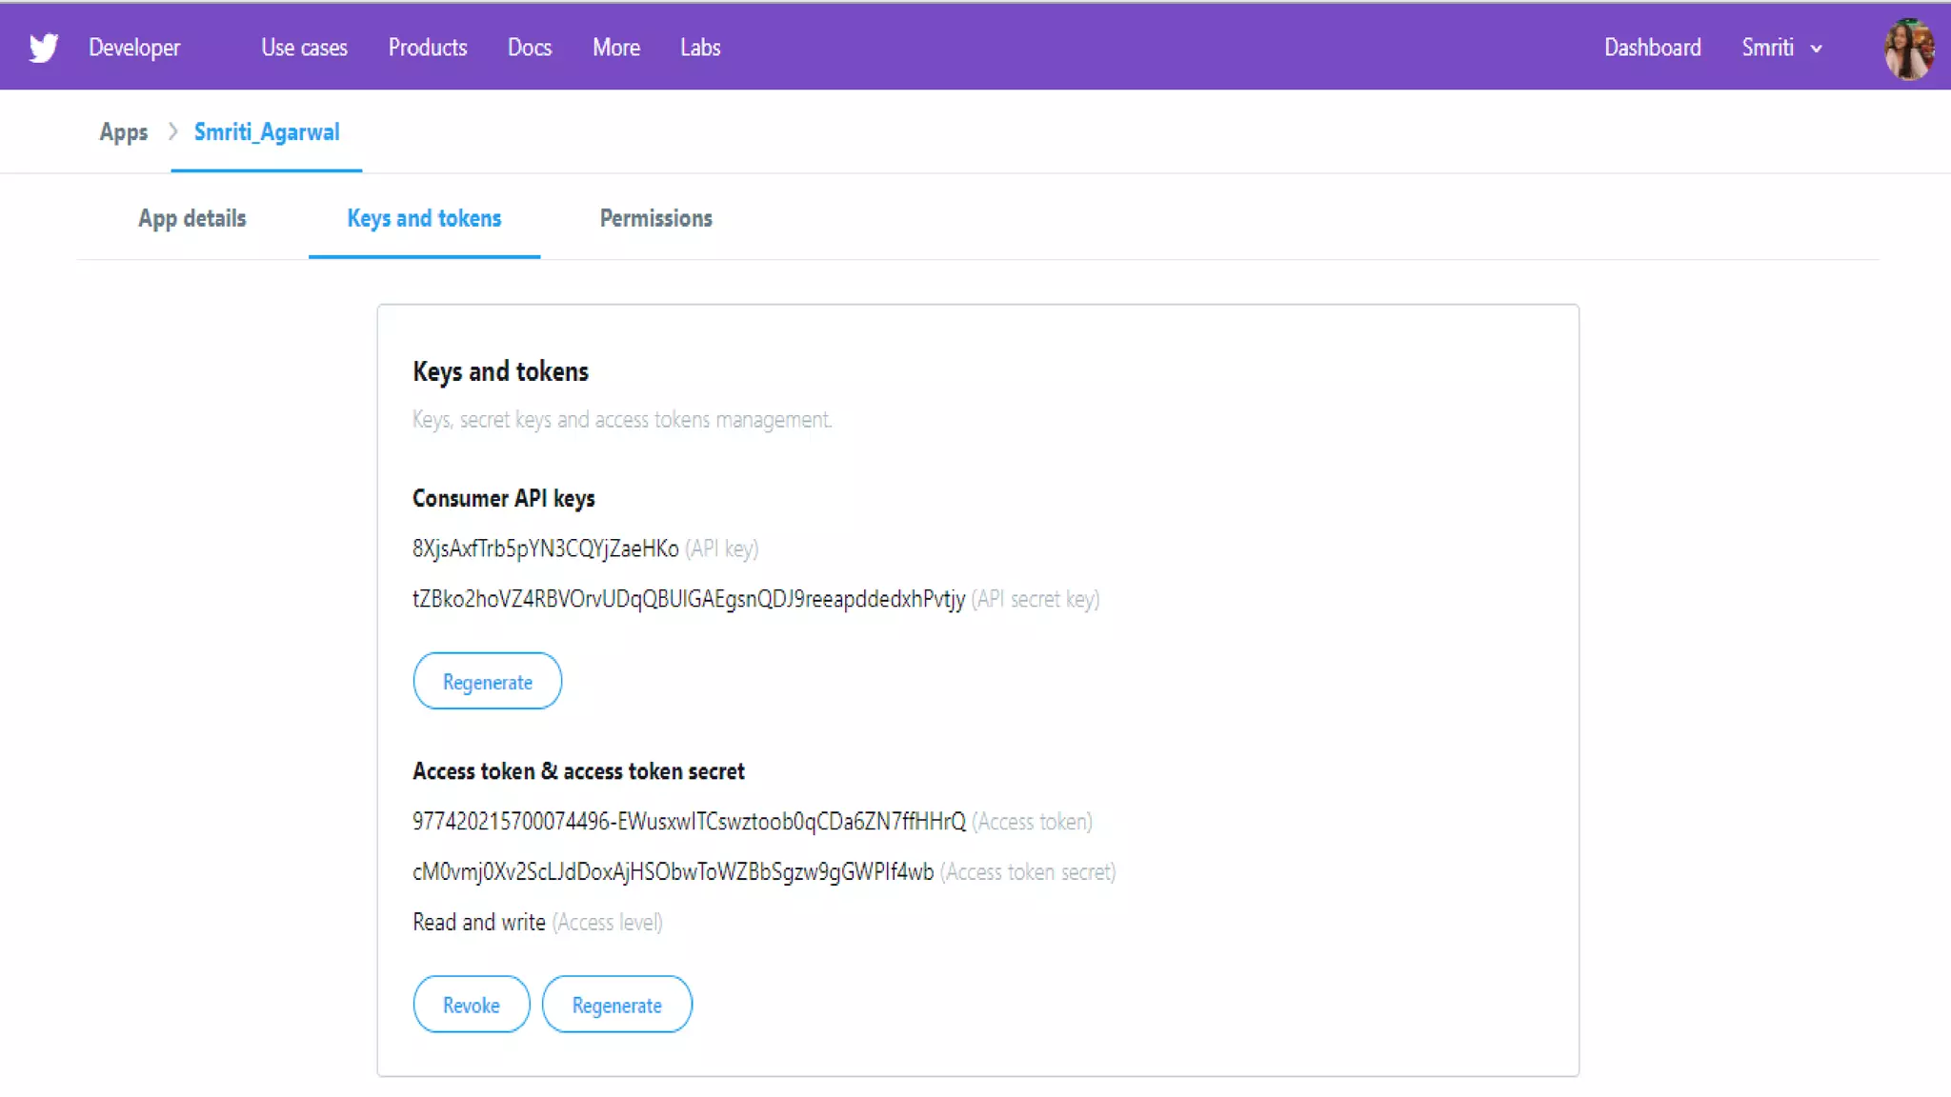Click the API secret key text
The height and width of the screenshot is (1097, 1951).
[x=688, y=599]
